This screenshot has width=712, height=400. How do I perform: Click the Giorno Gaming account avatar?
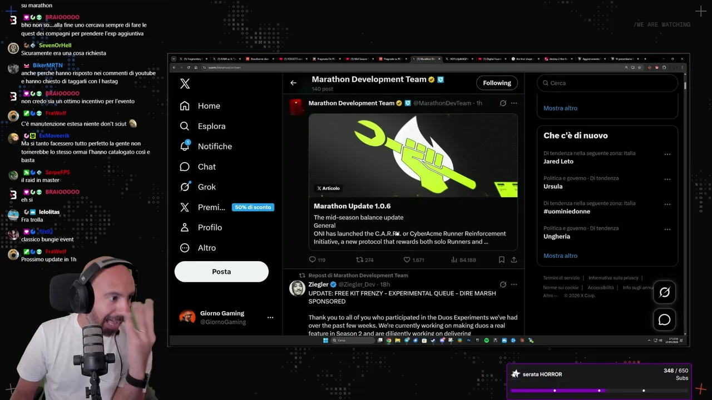coord(187,317)
